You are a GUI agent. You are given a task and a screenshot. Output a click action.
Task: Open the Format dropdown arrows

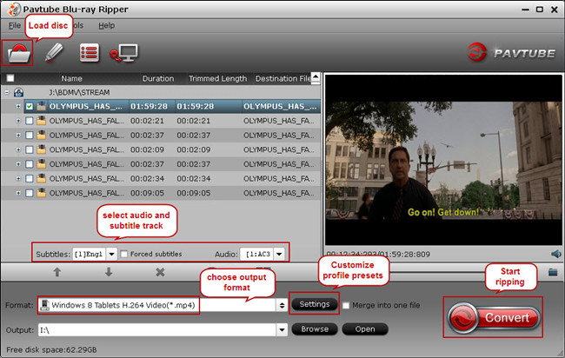pos(282,305)
